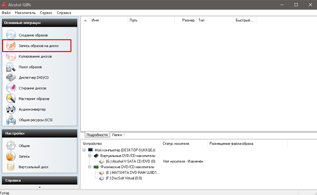Click the Копирование дисков disc icon
317x195 pixels.
click(11, 56)
